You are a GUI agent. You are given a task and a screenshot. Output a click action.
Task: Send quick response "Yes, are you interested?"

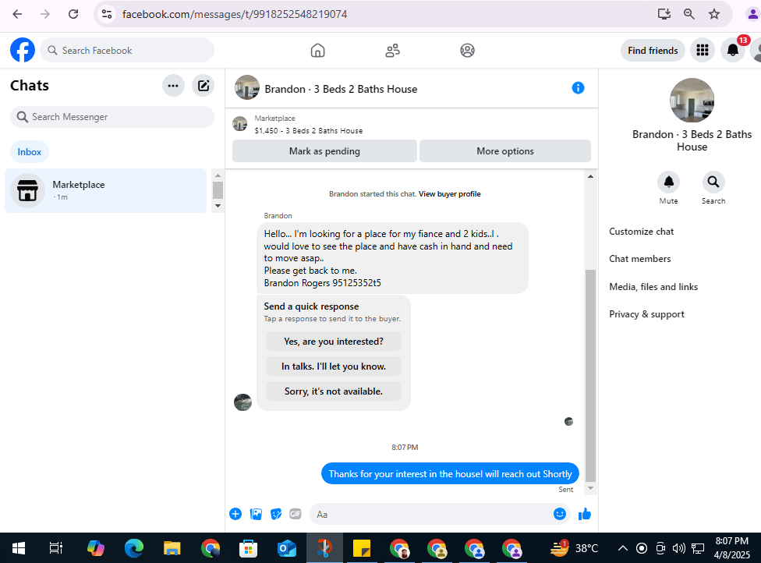[334, 342]
